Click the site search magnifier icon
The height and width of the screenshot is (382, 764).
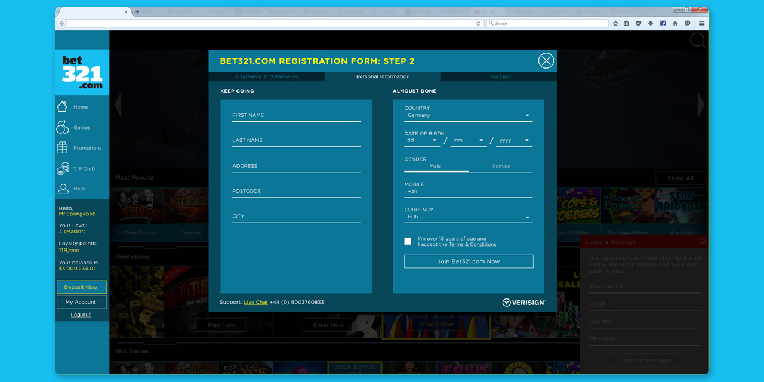pos(698,40)
